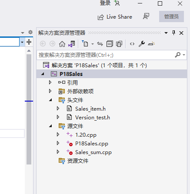Expand P18Sales.cpp file node
The image size is (190, 194).
point(58,143)
